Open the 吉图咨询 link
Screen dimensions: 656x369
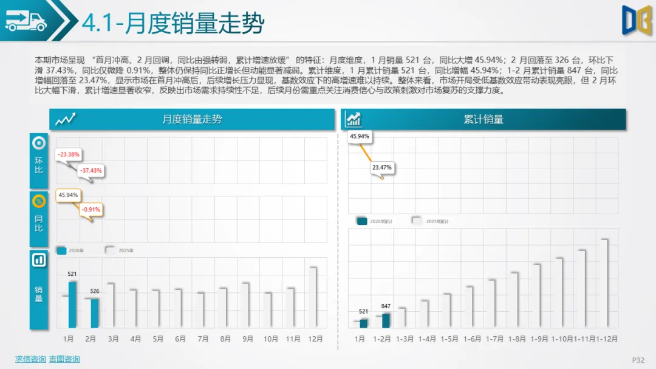click(64, 359)
